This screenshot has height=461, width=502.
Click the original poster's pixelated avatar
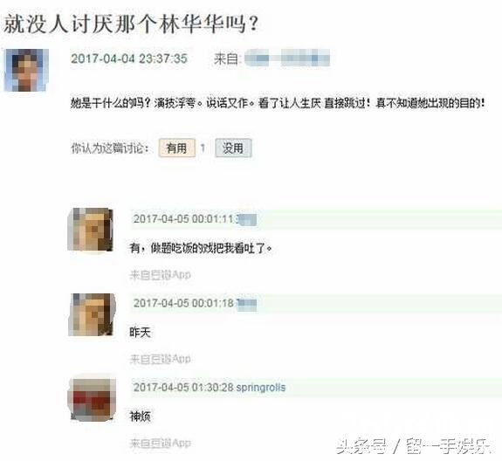(26, 70)
